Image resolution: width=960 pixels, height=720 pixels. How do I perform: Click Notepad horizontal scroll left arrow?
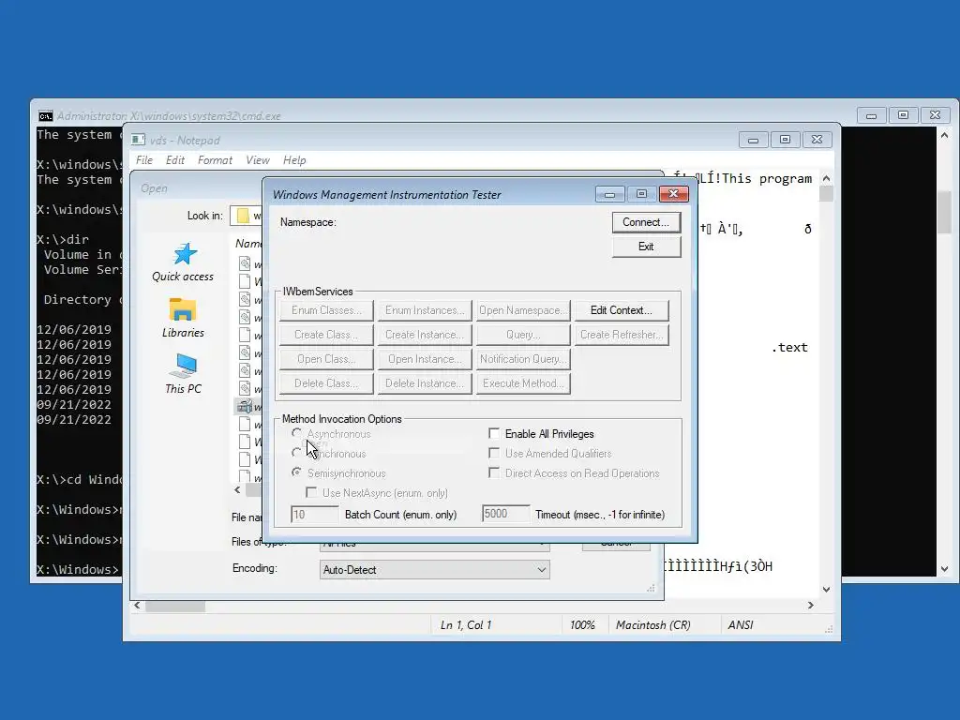(x=137, y=606)
